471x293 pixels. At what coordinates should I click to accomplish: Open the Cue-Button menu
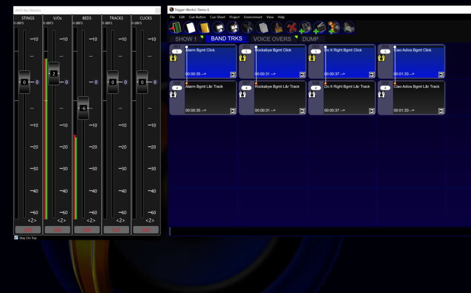[x=197, y=17]
